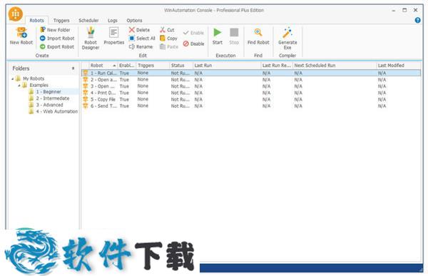This screenshot has width=428, height=276.
Task: Click the Last Run Result column header
Action: pyautogui.click(x=277, y=66)
